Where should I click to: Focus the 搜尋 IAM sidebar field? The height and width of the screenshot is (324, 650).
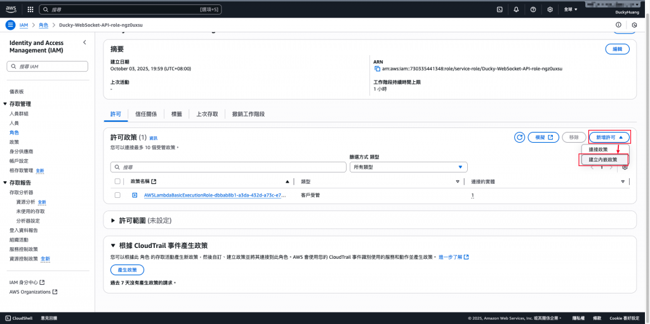coord(47,67)
